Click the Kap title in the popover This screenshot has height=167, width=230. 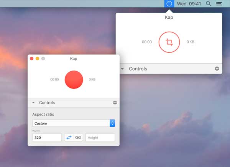click(x=169, y=18)
